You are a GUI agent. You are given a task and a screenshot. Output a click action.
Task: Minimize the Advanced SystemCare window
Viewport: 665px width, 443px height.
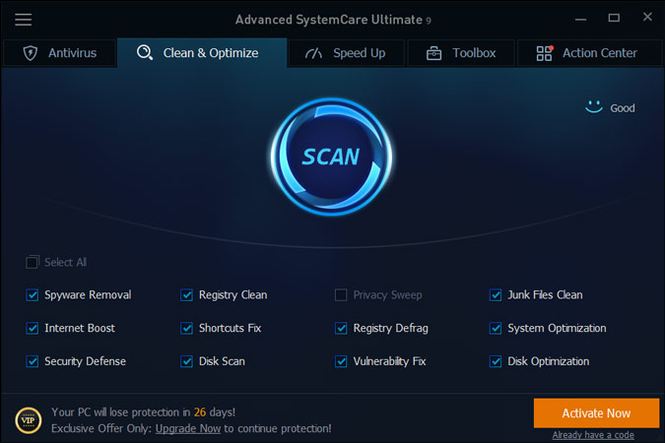coord(580,19)
